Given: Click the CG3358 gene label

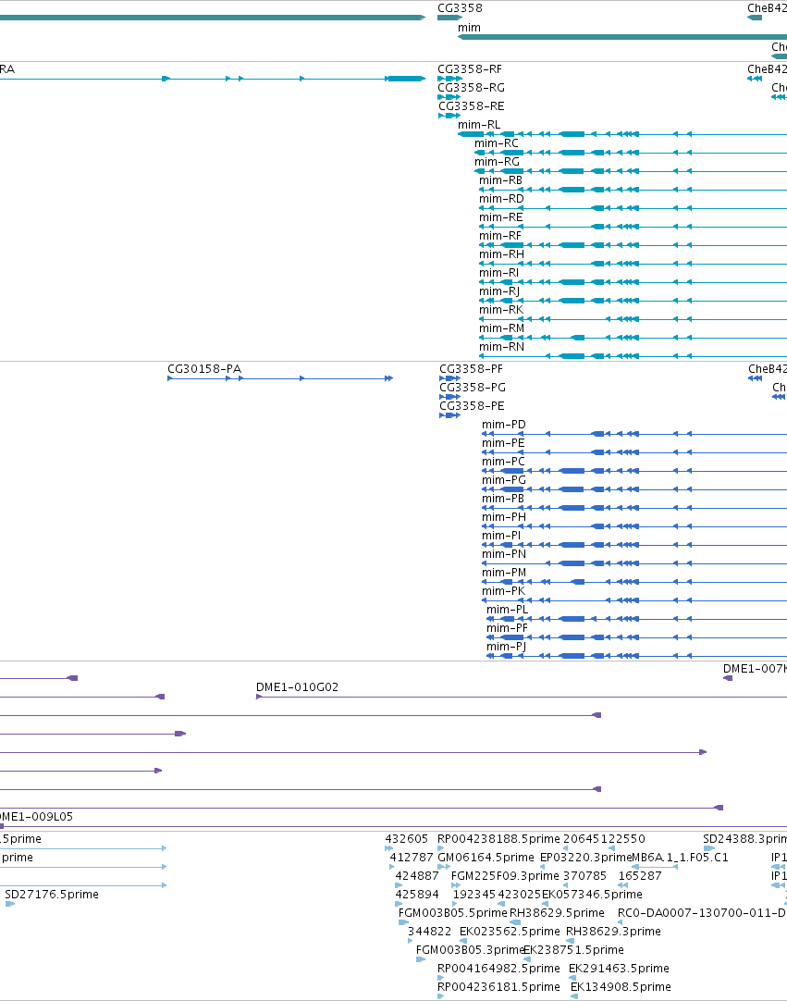Looking at the screenshot, I should point(460,8).
